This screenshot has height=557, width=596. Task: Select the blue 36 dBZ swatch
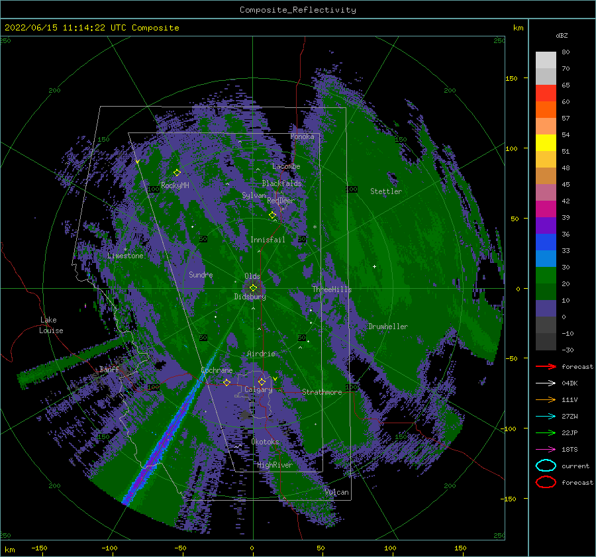[x=546, y=242]
